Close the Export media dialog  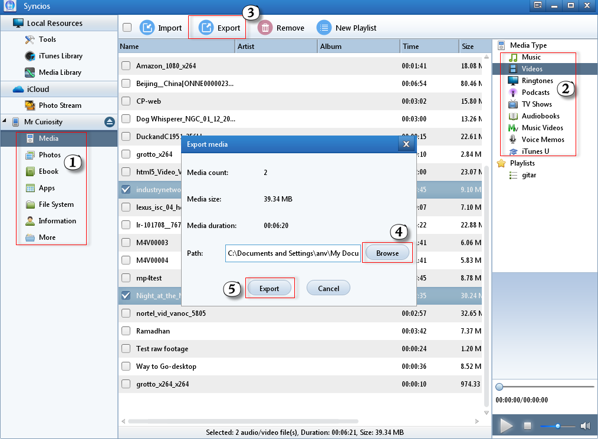click(x=406, y=144)
